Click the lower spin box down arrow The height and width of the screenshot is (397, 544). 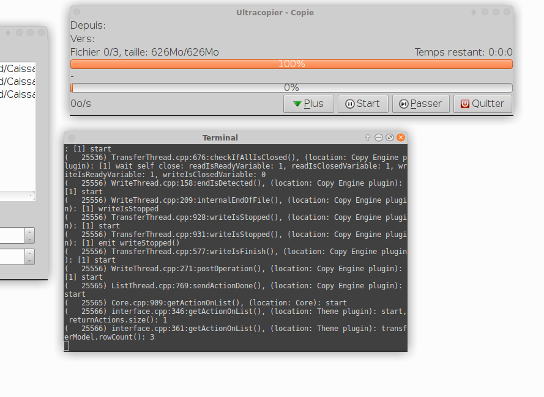point(30,261)
